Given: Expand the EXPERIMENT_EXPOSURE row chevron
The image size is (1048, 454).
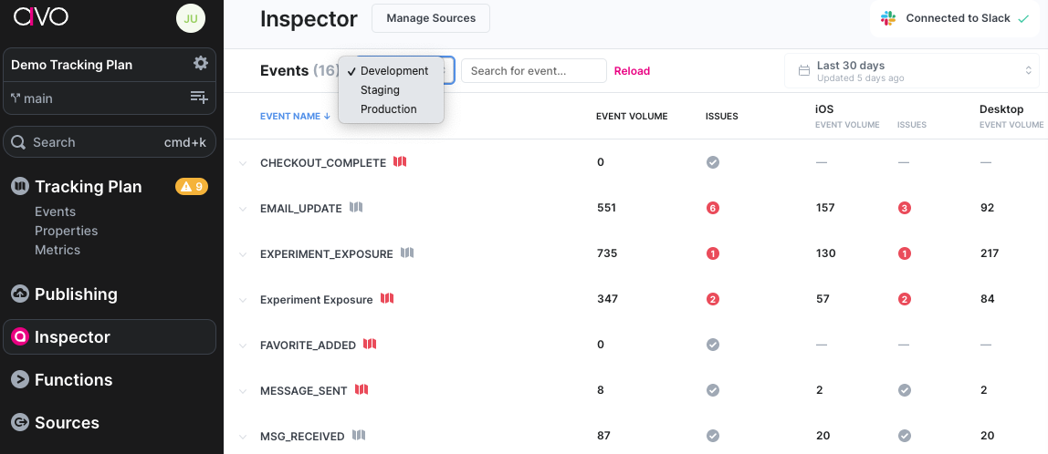Looking at the screenshot, I should 244,254.
